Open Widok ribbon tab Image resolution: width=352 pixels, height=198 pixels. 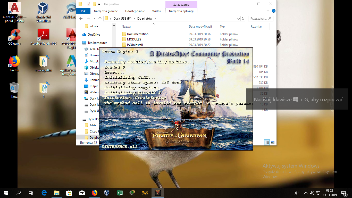pyautogui.click(x=157, y=11)
